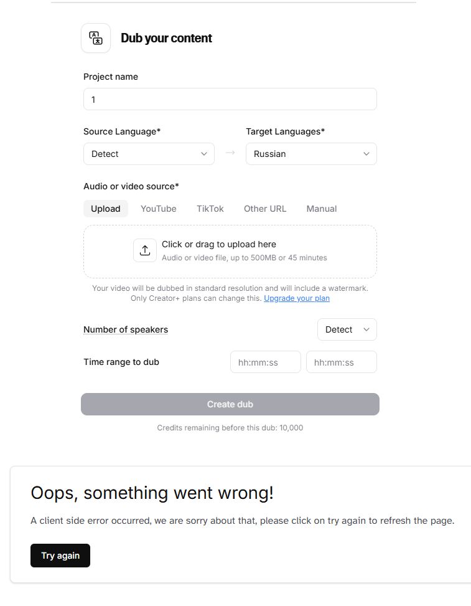Click the end time range field
Viewport: 471px width, 606px height.
342,362
